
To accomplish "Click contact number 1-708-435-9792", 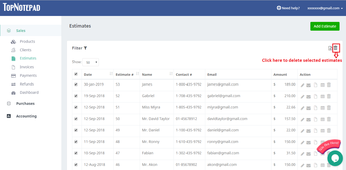I will (x=188, y=96).
